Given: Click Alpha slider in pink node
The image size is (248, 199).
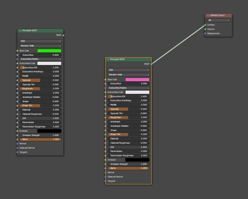Looking at the screenshot, I should click(x=128, y=168).
